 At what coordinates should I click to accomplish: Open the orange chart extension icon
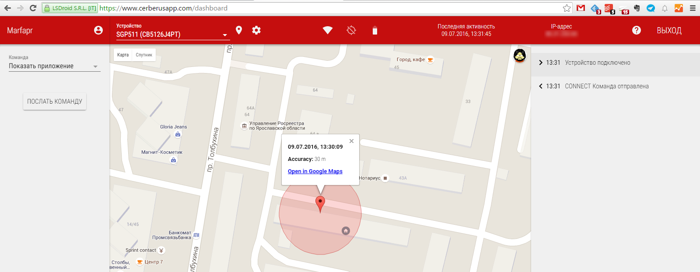pyautogui.click(x=679, y=8)
